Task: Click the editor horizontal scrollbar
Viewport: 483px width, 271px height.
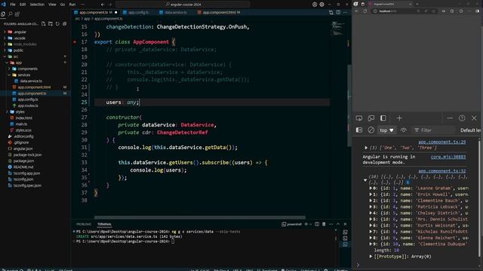Action: point(199,218)
